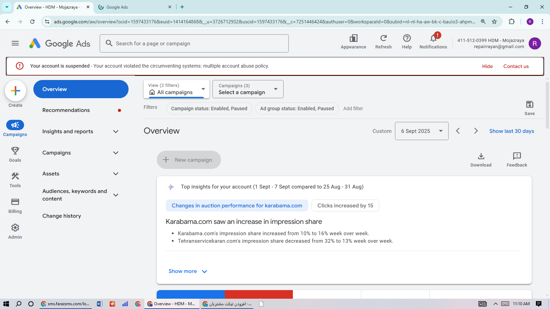
Task: Open sms.farazsms.com taskbar window
Action: (65, 304)
